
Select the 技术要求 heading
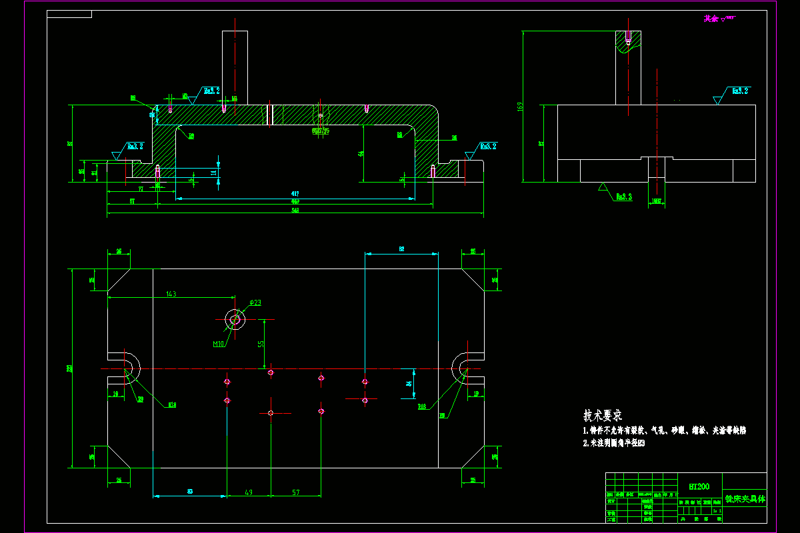(603, 416)
